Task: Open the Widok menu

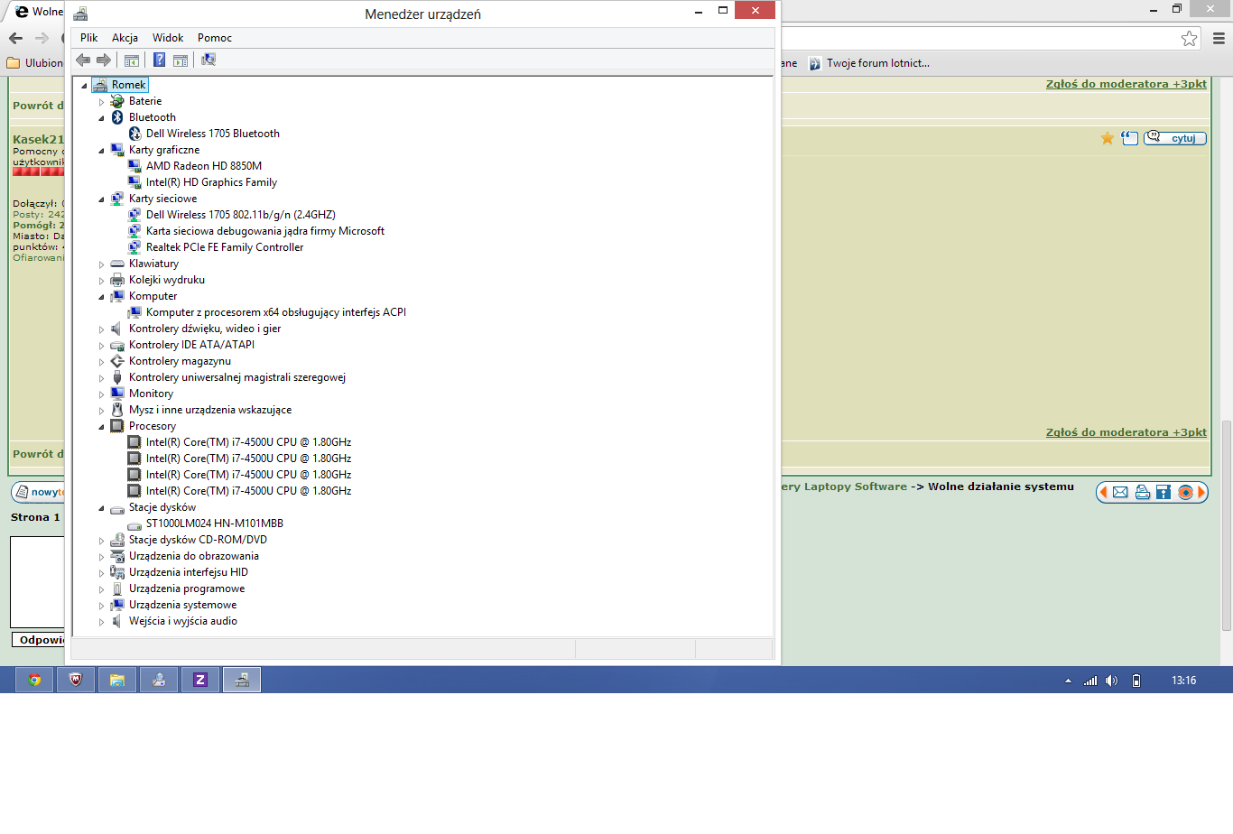Action: 168,38
